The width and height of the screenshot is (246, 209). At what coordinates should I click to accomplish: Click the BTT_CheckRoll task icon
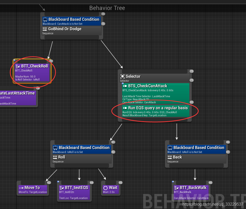(17, 66)
